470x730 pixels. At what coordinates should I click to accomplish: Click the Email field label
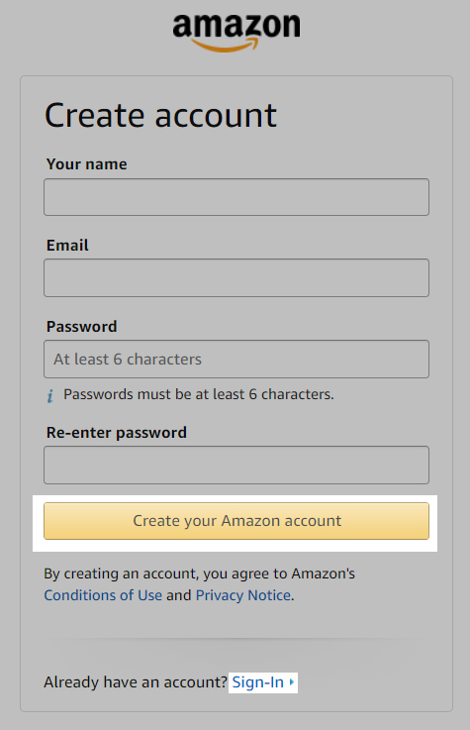tap(67, 245)
